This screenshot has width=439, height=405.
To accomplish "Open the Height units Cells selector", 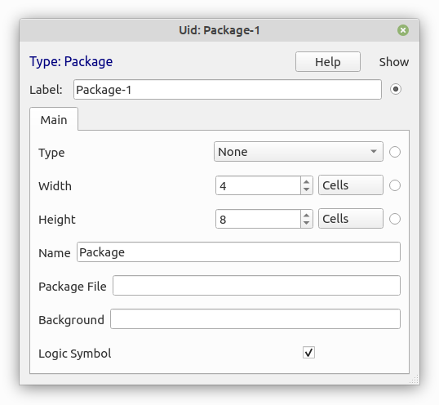I will 351,219.
